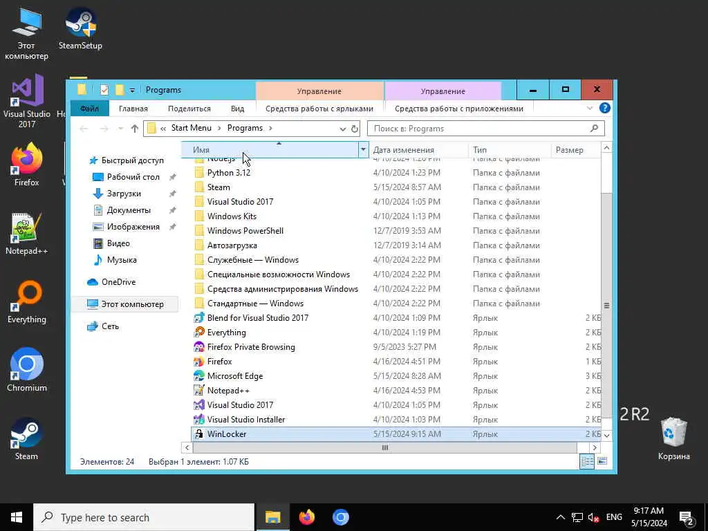This screenshot has height=531, width=708.
Task: Open the Windows Start button
Action: [17, 517]
